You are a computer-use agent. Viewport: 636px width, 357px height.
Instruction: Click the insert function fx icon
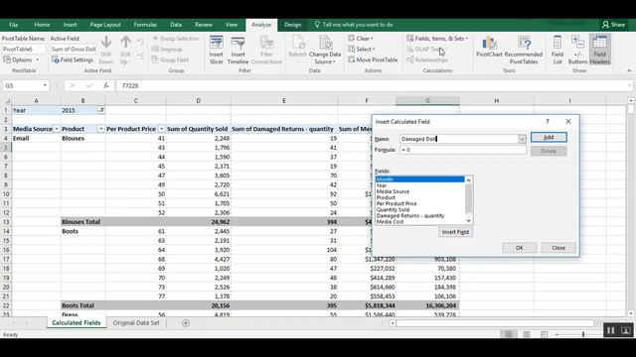106,86
